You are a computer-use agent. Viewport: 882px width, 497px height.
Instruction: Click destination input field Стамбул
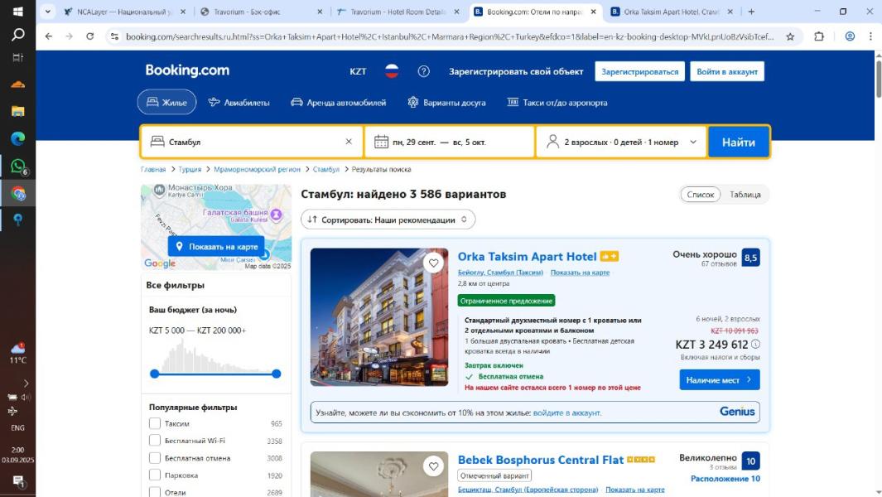(x=252, y=142)
